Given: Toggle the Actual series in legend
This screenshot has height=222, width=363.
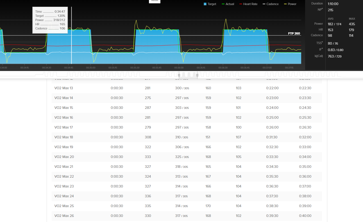Looking at the screenshot, I should pos(228,4).
